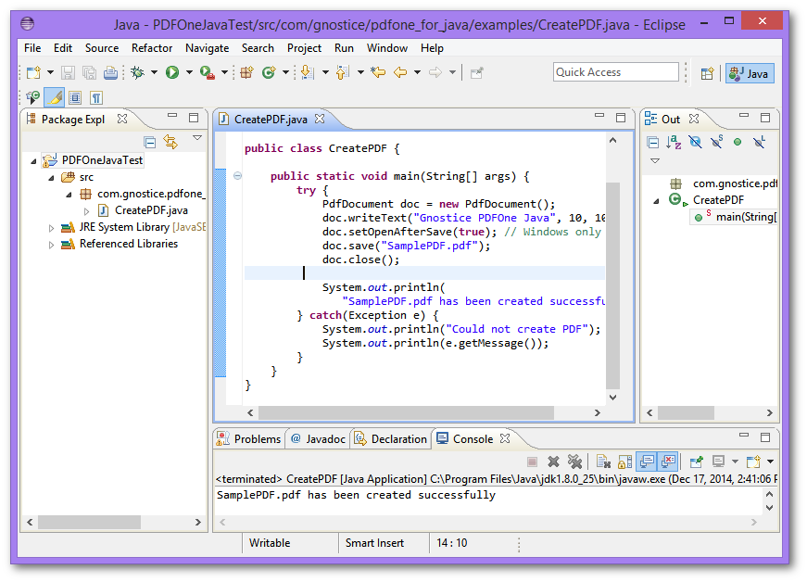The image size is (807, 582).
Task: Maximize the CreatePDF.java editor area
Action: coord(621,118)
